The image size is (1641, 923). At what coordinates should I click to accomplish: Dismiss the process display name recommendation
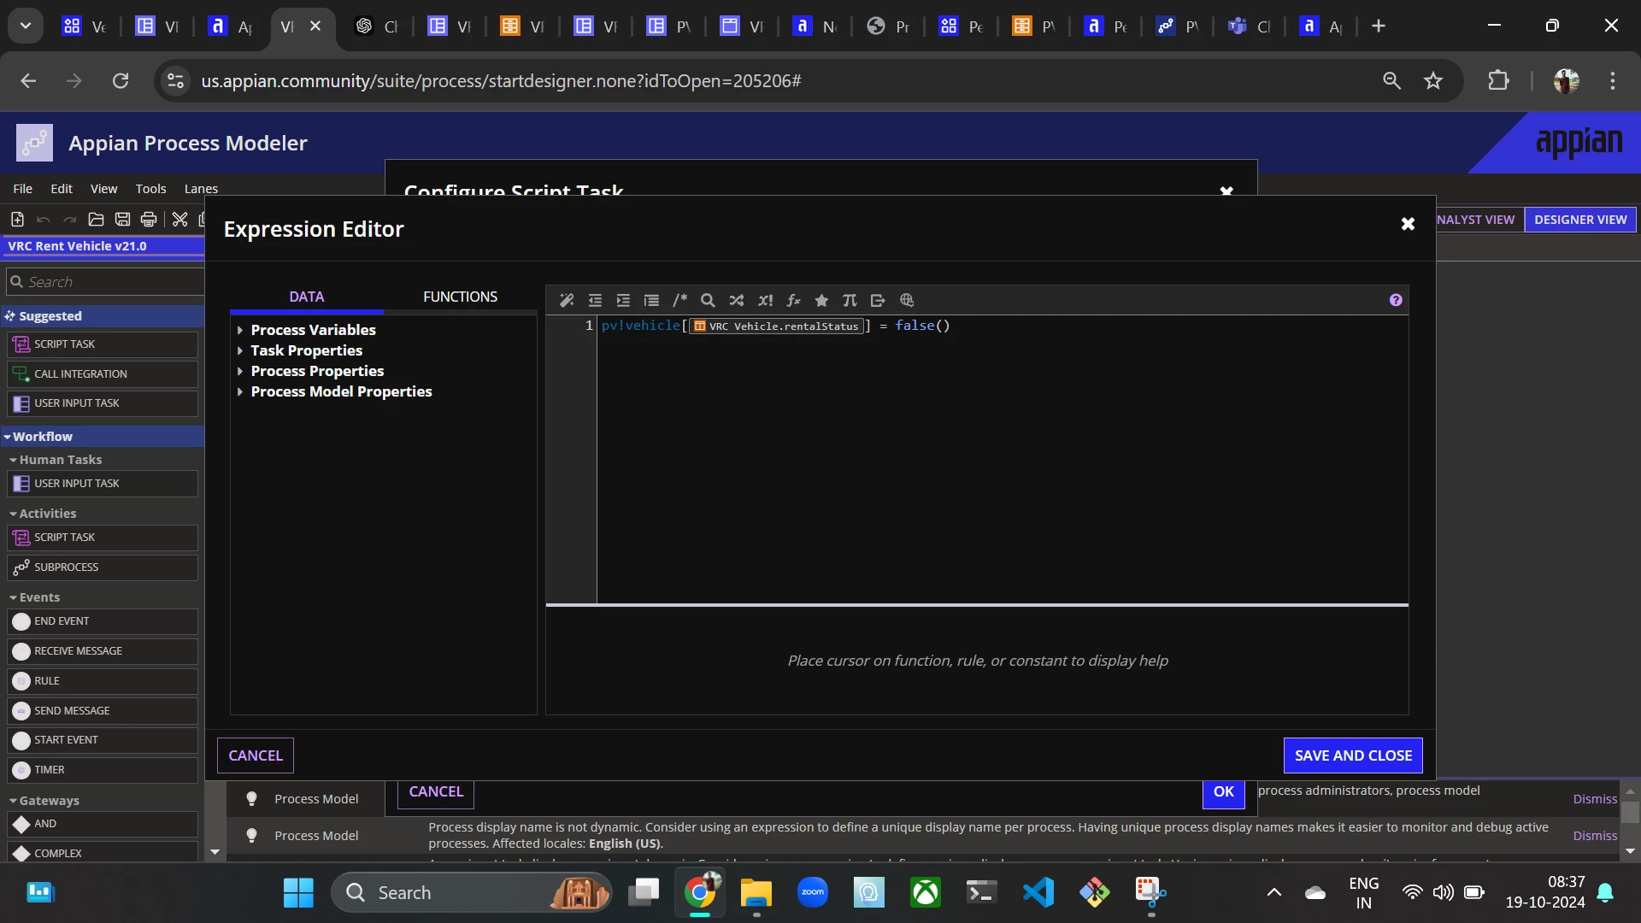[1595, 836]
